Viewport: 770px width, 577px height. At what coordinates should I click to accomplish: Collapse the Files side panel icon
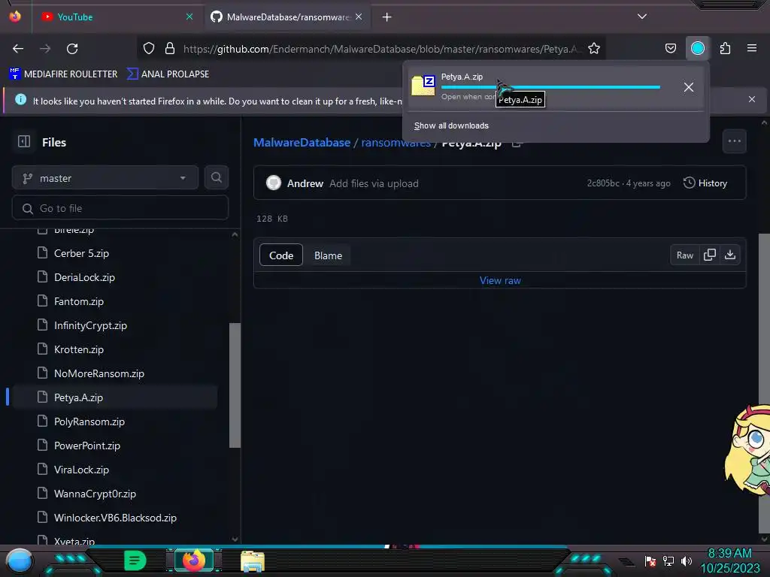point(24,142)
